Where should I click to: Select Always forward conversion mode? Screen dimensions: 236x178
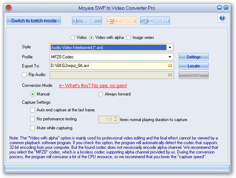(x=100, y=94)
